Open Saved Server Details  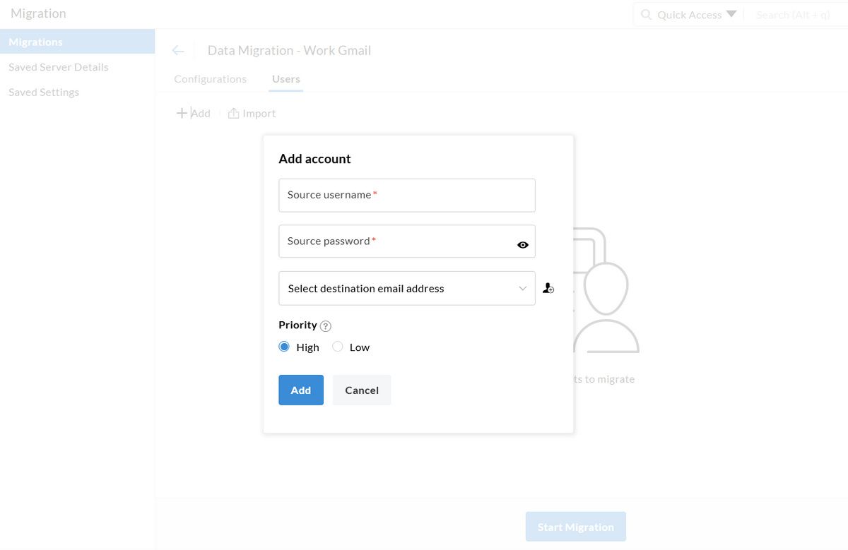(x=59, y=66)
